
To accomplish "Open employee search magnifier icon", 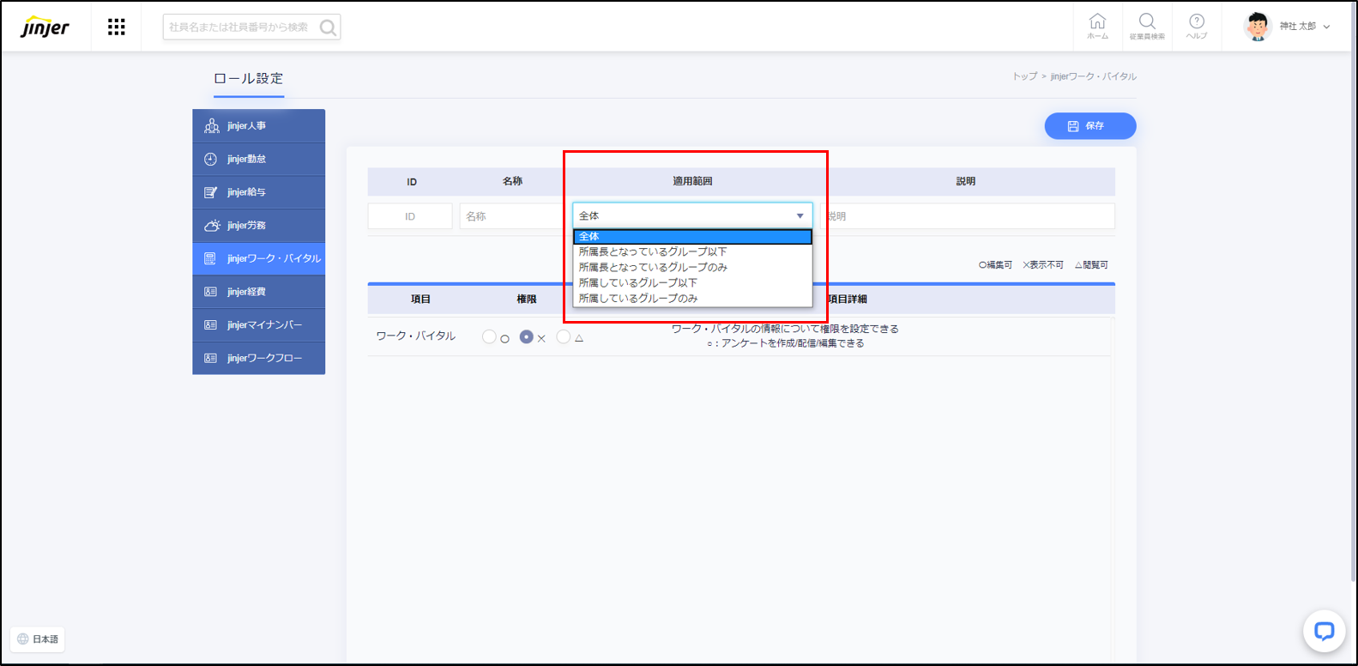I will click(x=1147, y=25).
